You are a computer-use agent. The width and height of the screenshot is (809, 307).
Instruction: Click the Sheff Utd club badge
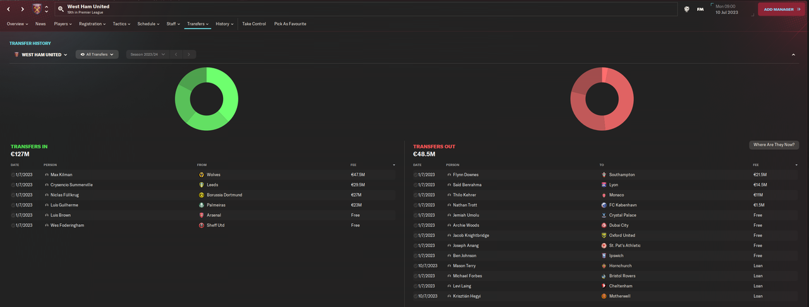pos(201,225)
